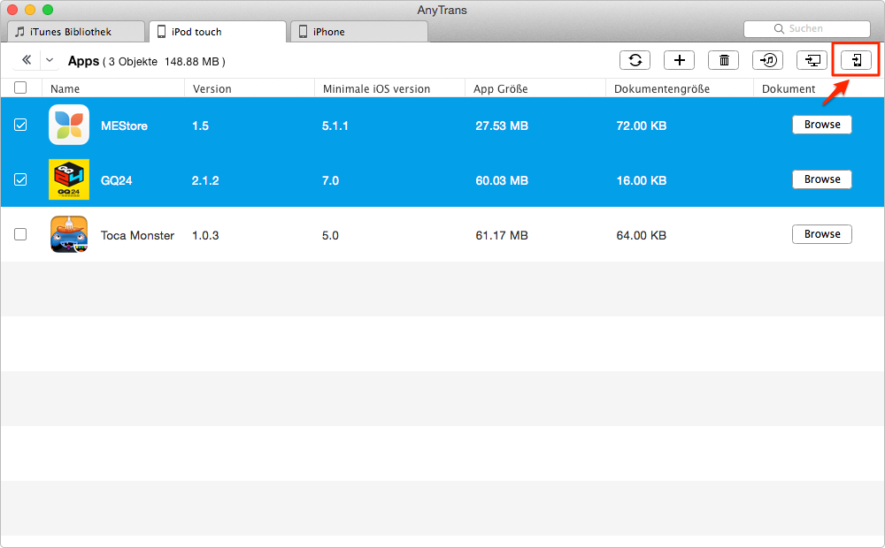Select the Toca Monster app name
The width and height of the screenshot is (885, 548).
[x=137, y=235]
